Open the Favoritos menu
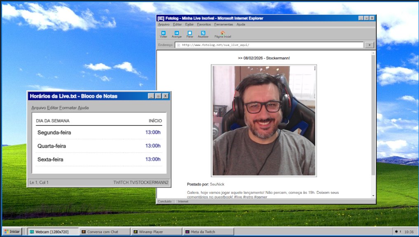The image size is (419, 237). coord(204,24)
